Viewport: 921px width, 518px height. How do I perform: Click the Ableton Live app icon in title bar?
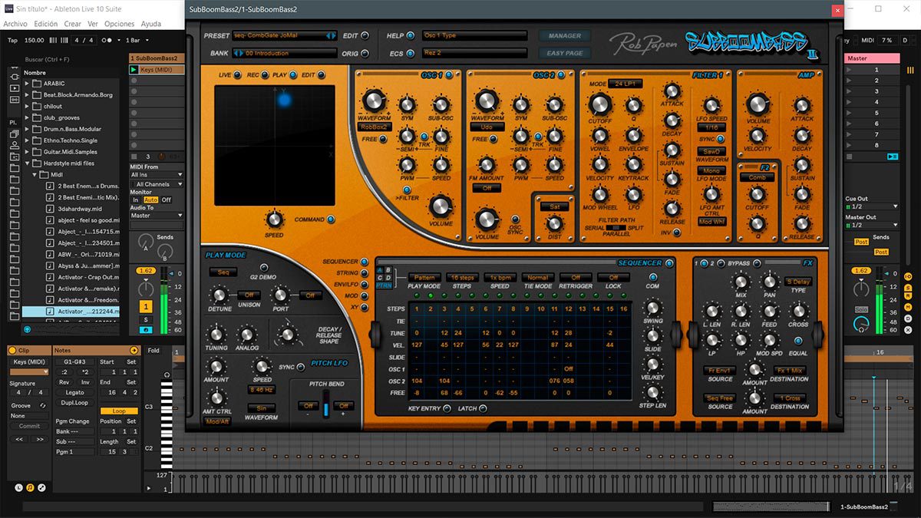[8, 9]
